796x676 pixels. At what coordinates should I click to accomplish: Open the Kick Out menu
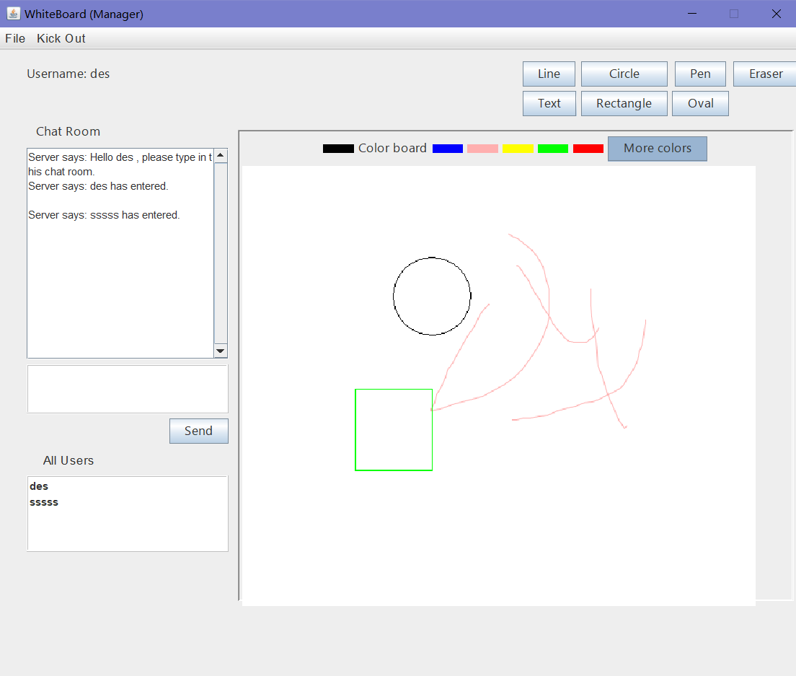coord(61,39)
